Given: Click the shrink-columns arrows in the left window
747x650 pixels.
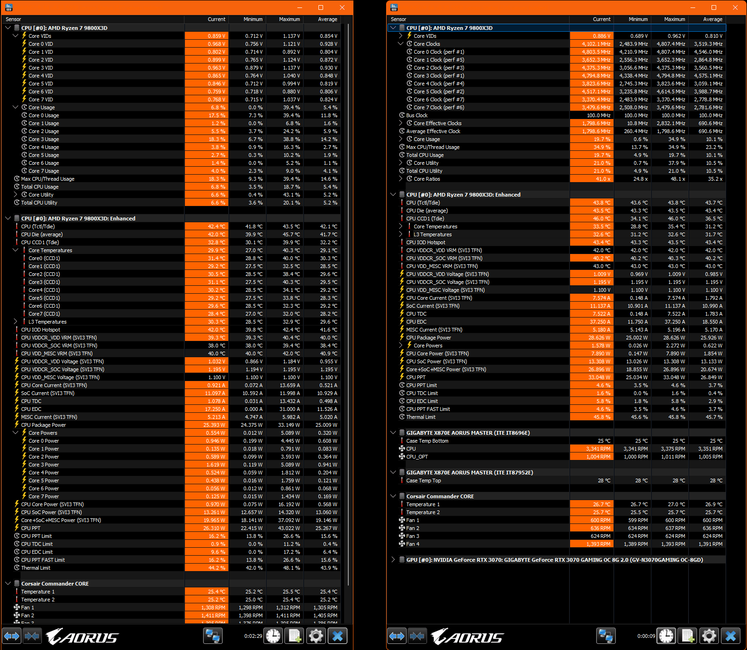Looking at the screenshot, I should pos(32,636).
